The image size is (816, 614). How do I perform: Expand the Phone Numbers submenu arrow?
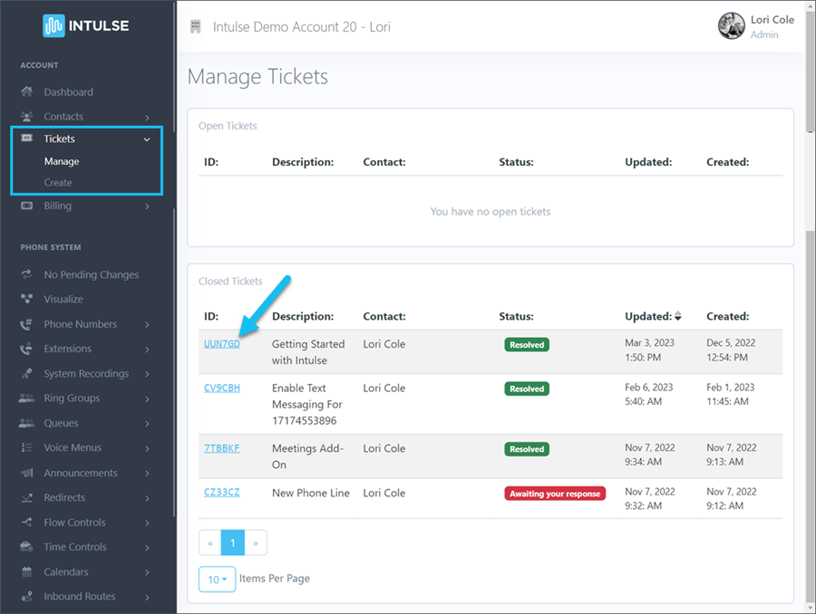tap(147, 324)
